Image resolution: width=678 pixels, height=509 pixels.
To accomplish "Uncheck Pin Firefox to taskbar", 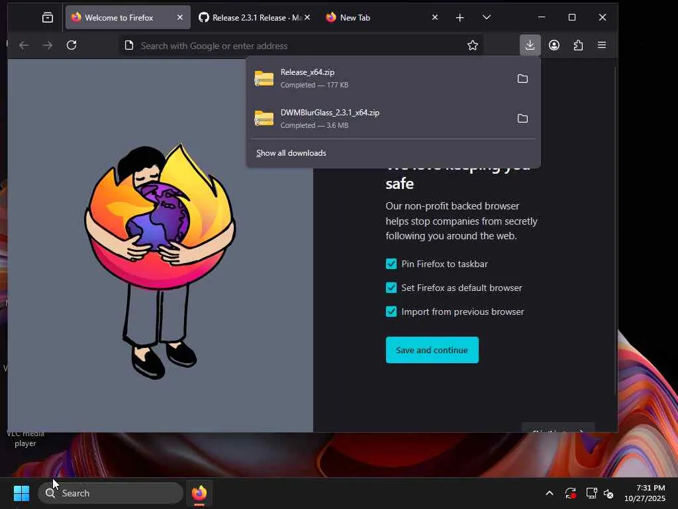I will (x=391, y=264).
